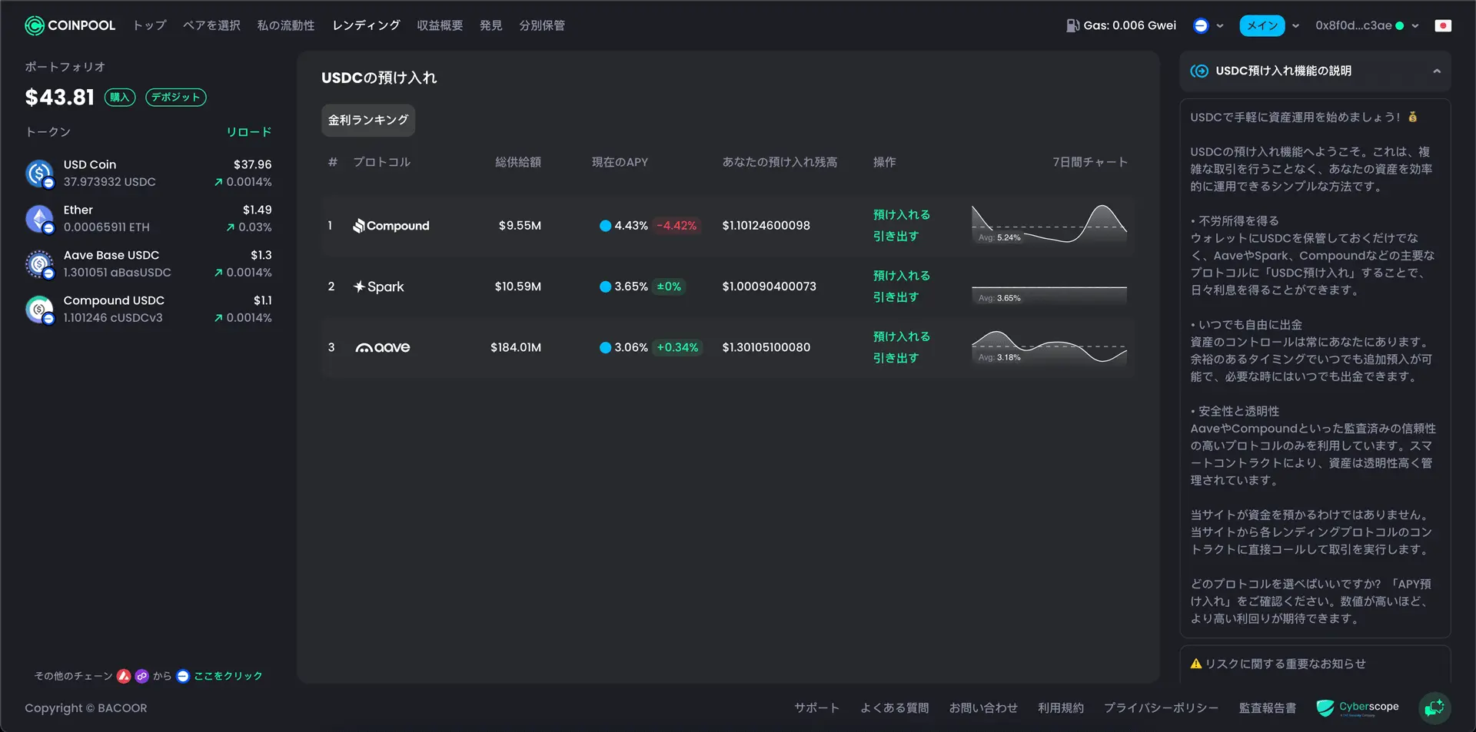Click 預け入れる in the aave row
The image size is (1476, 732).
click(x=902, y=336)
